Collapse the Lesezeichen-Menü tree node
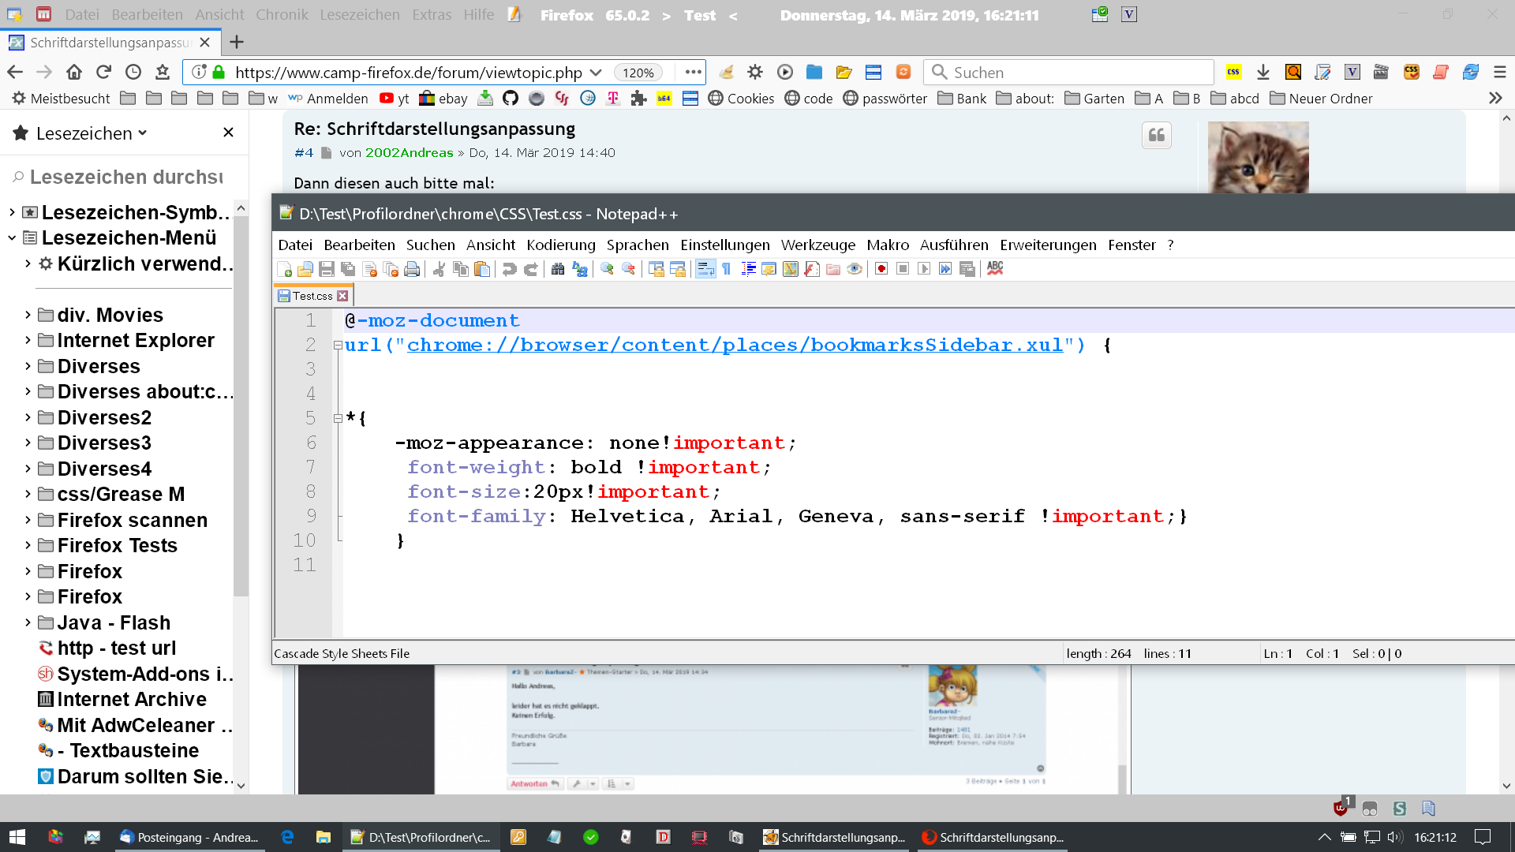This screenshot has width=1515, height=852. [x=12, y=237]
